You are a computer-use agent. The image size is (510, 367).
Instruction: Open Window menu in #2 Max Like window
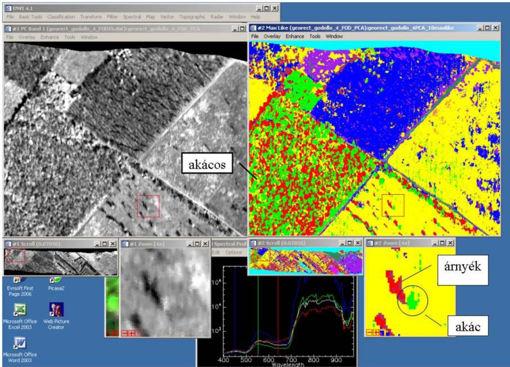(x=334, y=36)
